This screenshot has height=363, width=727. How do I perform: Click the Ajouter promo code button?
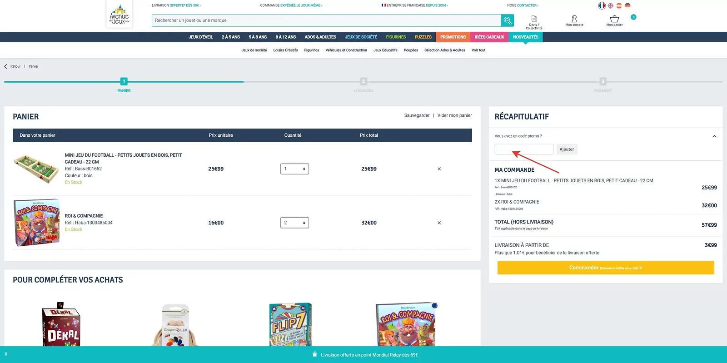pyautogui.click(x=567, y=149)
